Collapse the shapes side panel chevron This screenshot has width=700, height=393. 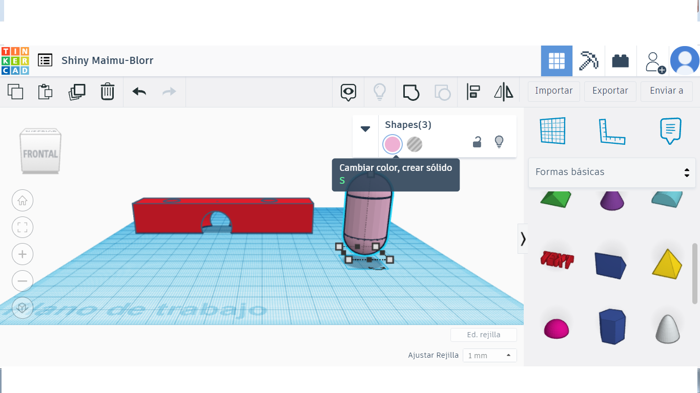click(523, 239)
